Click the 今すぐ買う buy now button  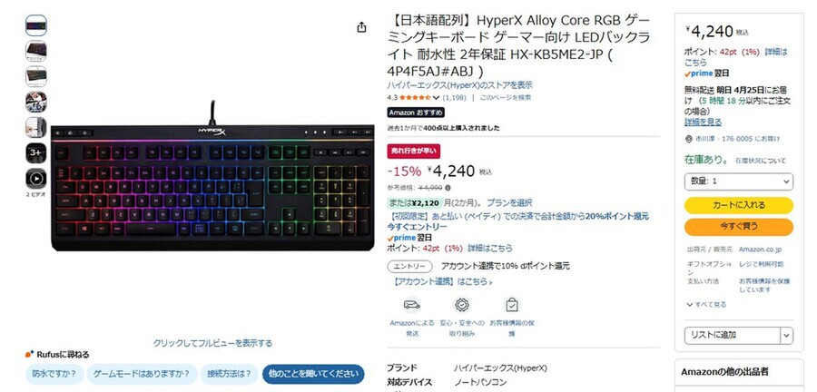pos(738,227)
